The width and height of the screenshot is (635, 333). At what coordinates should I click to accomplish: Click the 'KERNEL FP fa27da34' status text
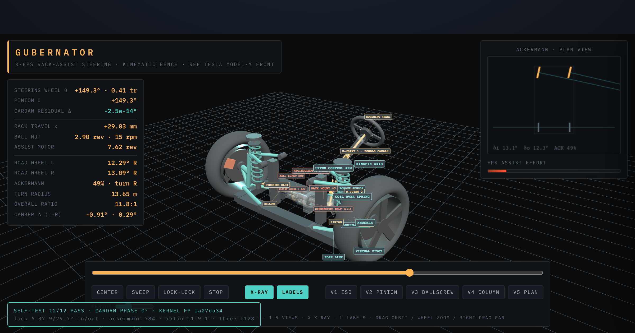pos(191,311)
